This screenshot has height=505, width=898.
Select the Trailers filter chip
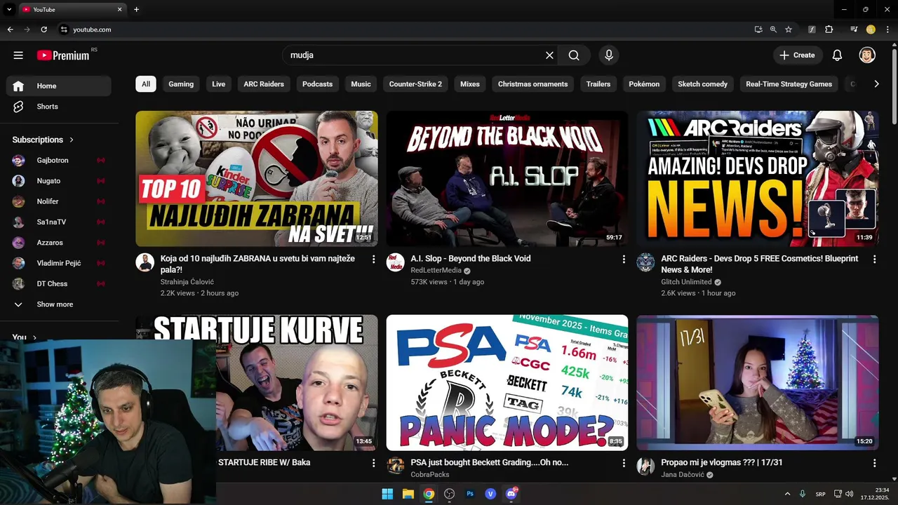(x=598, y=84)
